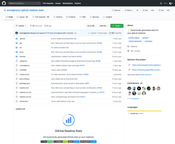Viewport: 175px width, 144px height.
Task: Click the search or jump to field
Action: click(x=24, y=3)
